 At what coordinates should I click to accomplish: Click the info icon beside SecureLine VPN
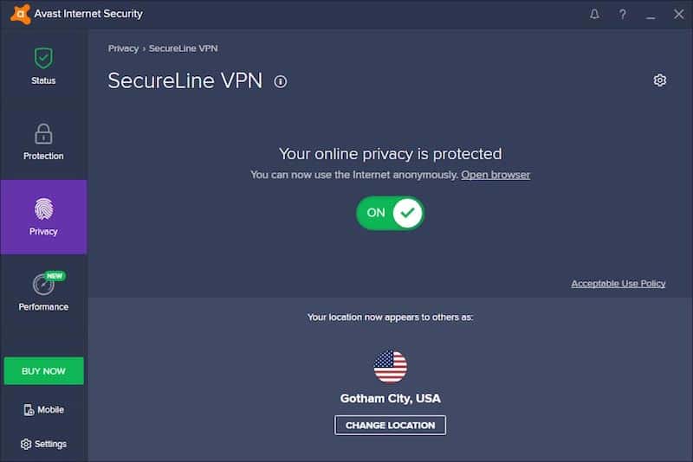point(280,81)
